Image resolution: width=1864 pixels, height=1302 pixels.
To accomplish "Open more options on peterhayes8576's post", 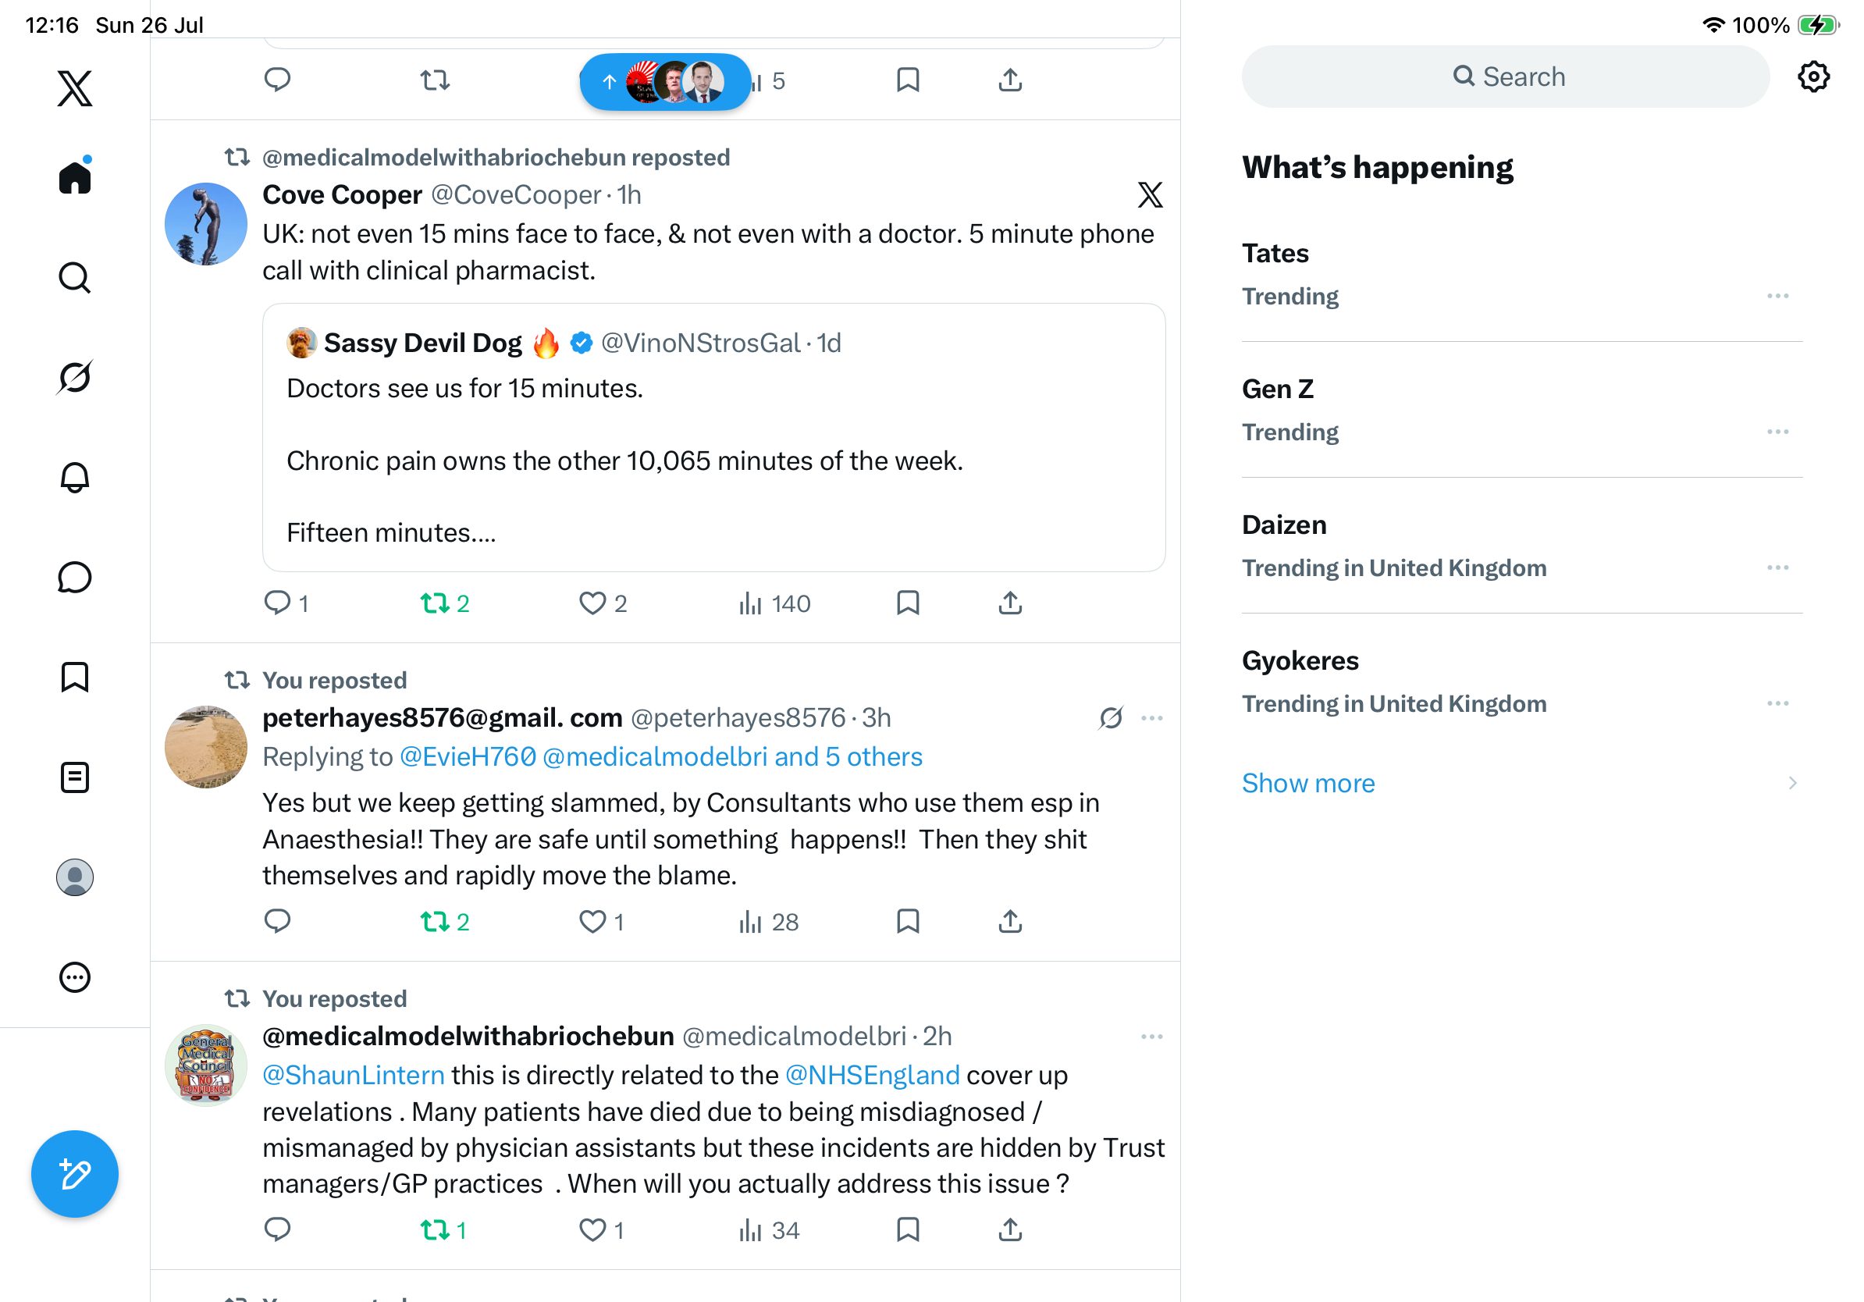I will coord(1151,718).
